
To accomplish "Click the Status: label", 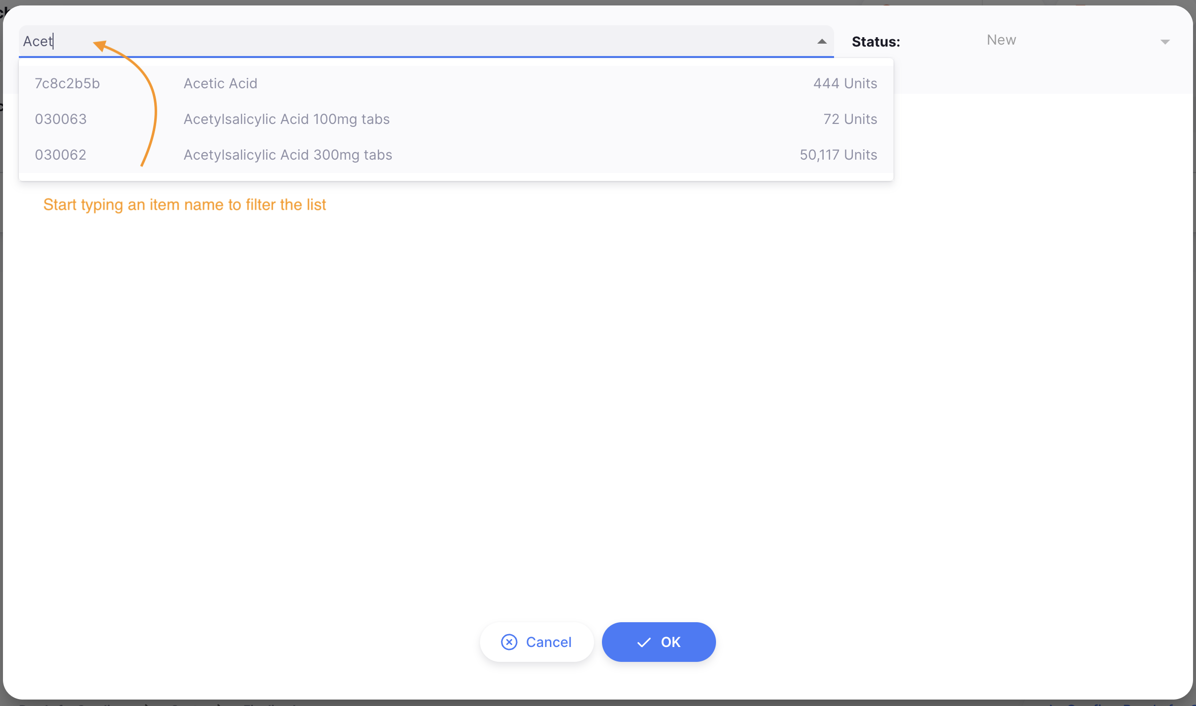I will 876,42.
